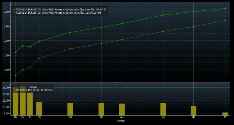234x125 pixels.
Task: Click the 0.30 y-axis value
Action: click(7, 41)
